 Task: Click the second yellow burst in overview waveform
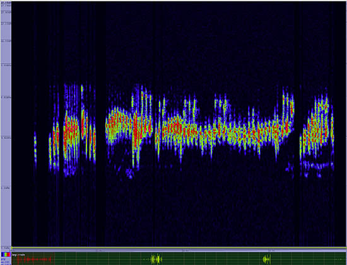(x=267, y=259)
